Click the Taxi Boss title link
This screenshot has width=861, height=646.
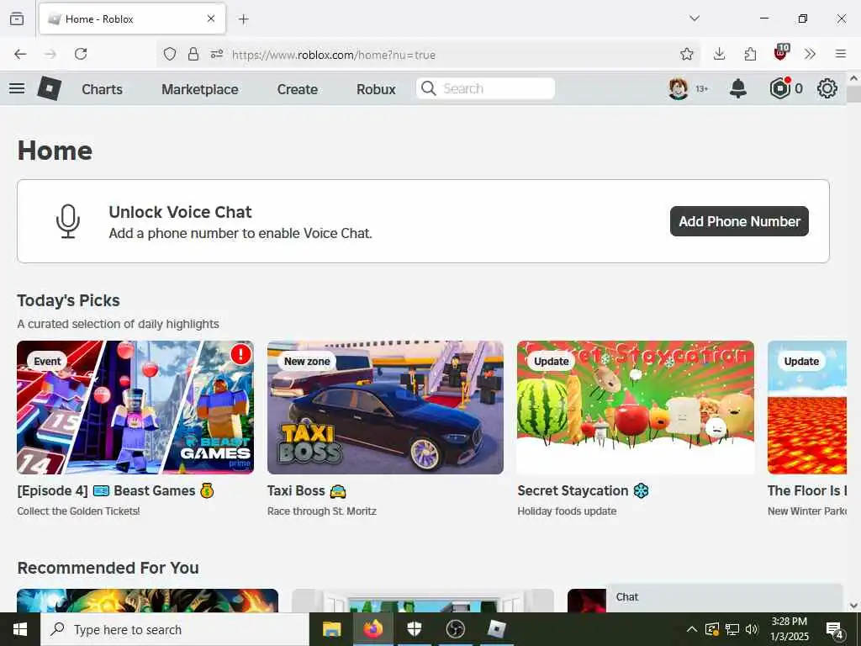click(x=306, y=490)
